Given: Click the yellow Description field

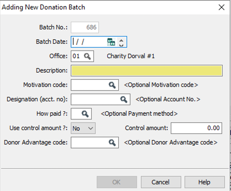Looking at the screenshot, I should coord(146,71).
